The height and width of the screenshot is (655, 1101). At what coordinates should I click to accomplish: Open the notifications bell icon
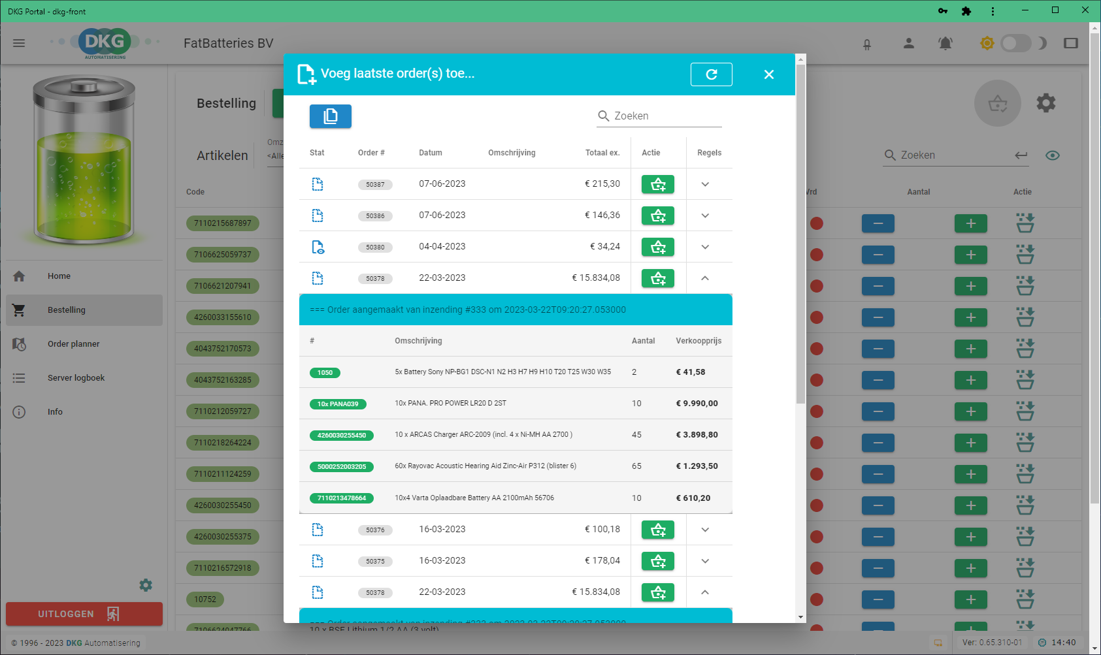coord(945,43)
